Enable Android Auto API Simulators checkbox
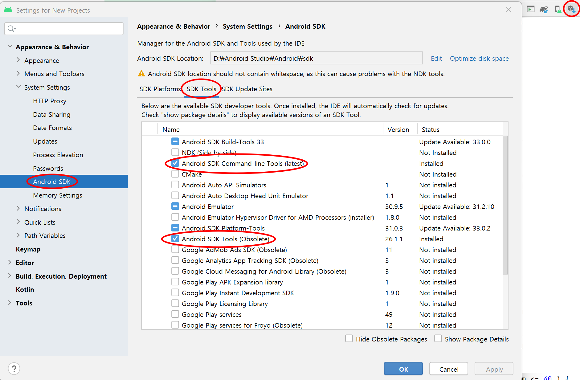This screenshot has height=380, width=580. (x=175, y=185)
